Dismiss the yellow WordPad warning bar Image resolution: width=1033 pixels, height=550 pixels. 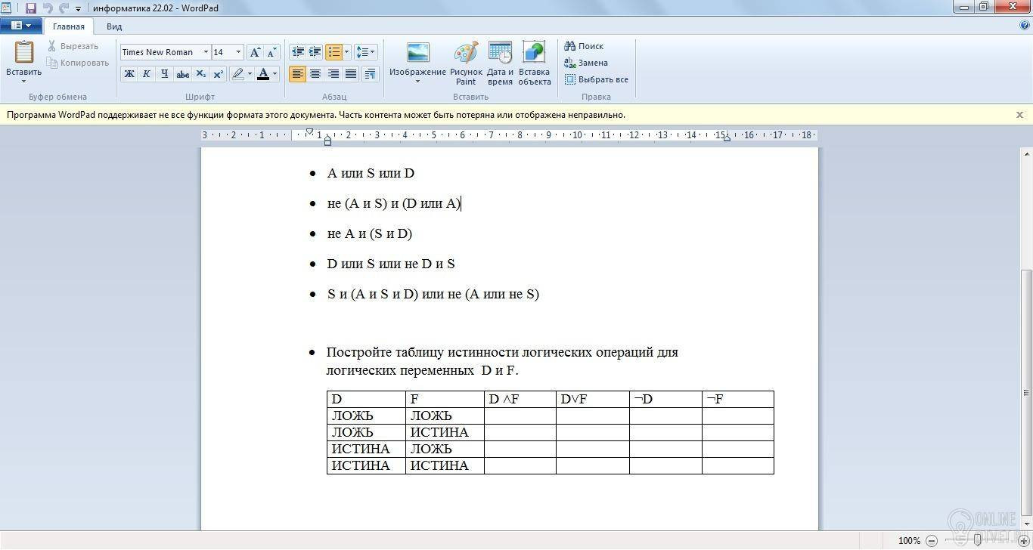[x=1019, y=115]
